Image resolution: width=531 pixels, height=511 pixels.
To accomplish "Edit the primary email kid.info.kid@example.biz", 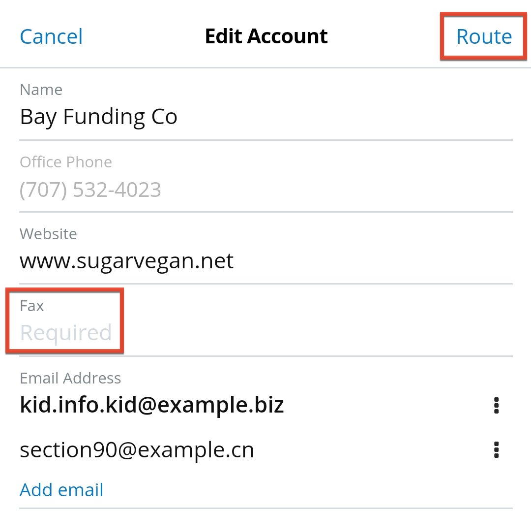I will [x=152, y=405].
